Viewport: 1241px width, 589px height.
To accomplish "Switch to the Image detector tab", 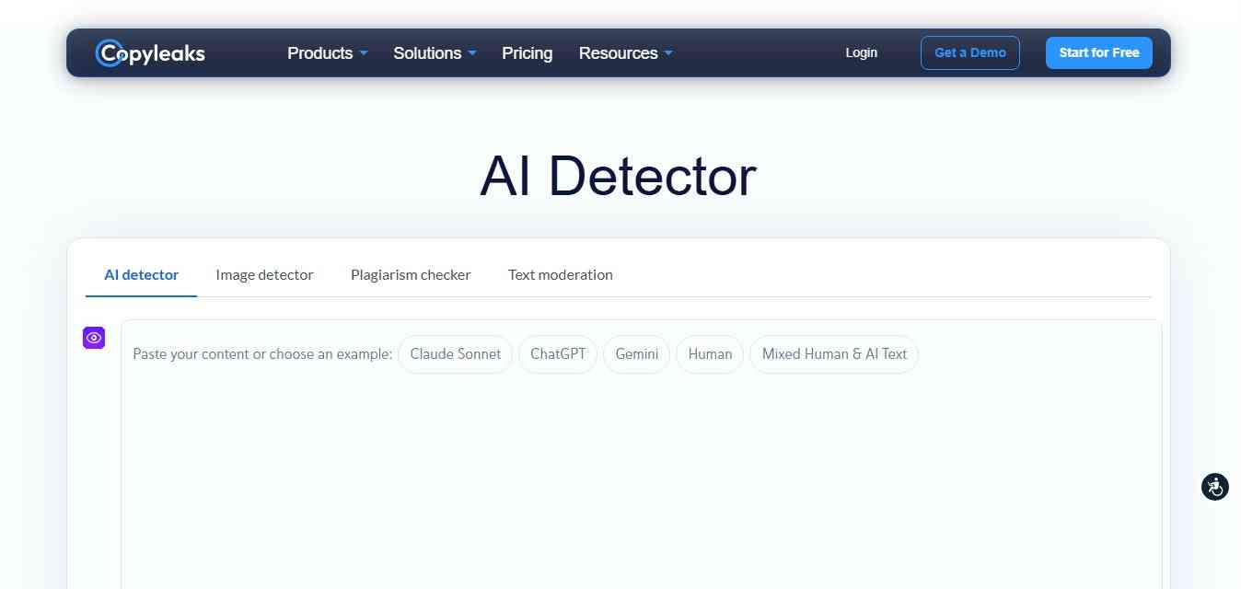I will point(264,275).
